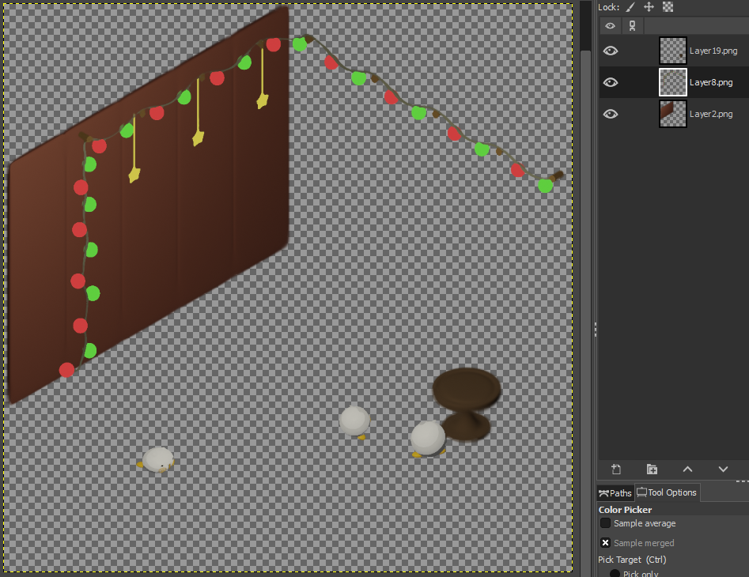
Task: Hide the Layer2.png layer
Action: (x=611, y=114)
